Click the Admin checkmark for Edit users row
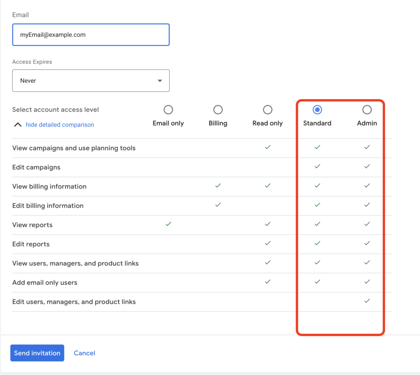The height and width of the screenshot is (375, 420). coord(367,301)
